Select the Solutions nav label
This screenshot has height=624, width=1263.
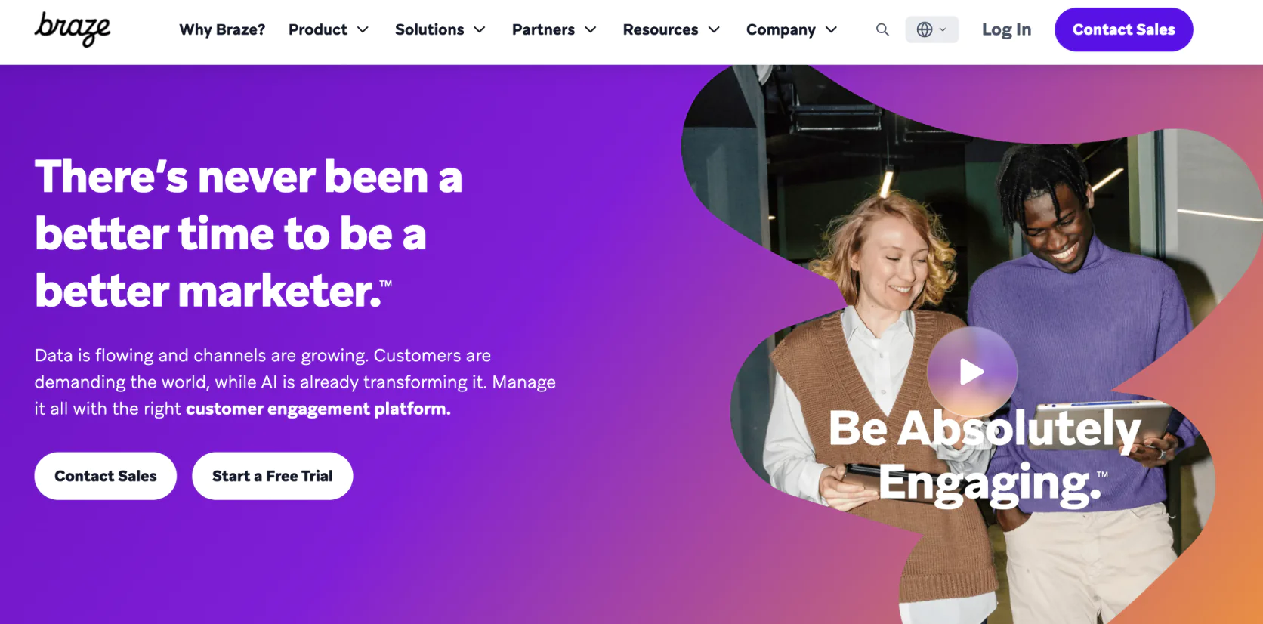point(430,29)
